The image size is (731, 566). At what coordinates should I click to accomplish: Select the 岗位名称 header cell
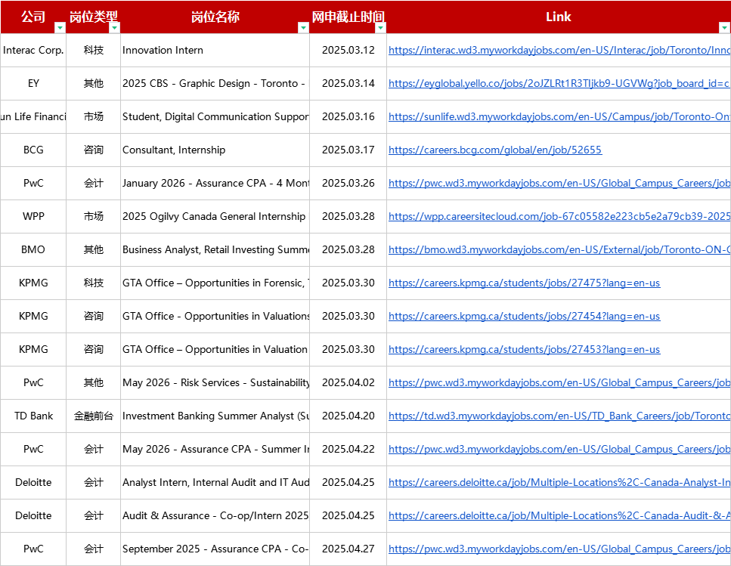click(215, 17)
